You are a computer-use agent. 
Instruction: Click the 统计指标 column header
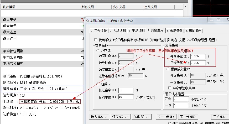40,7
